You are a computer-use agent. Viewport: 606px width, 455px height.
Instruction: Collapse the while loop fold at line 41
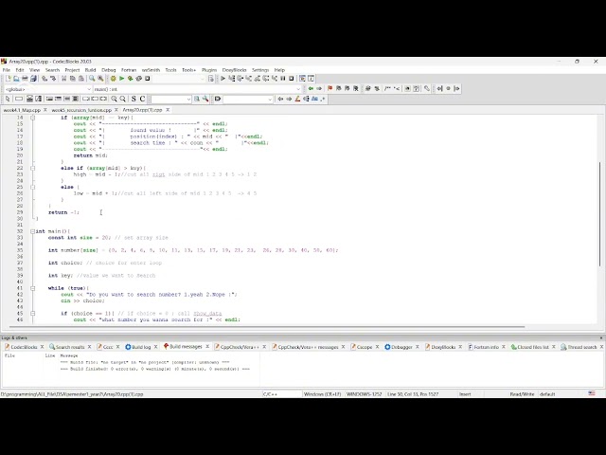[x=33, y=288]
